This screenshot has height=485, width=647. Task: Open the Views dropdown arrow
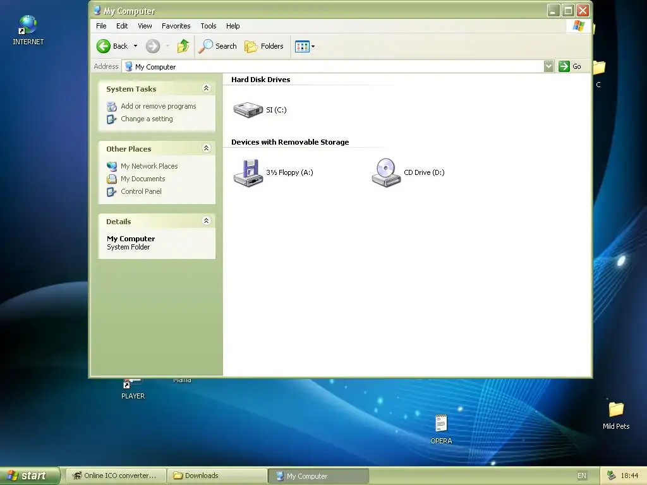[x=313, y=47]
